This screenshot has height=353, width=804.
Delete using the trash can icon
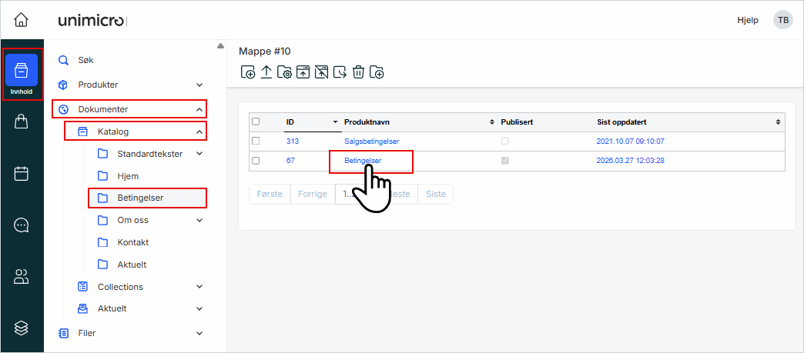(358, 72)
